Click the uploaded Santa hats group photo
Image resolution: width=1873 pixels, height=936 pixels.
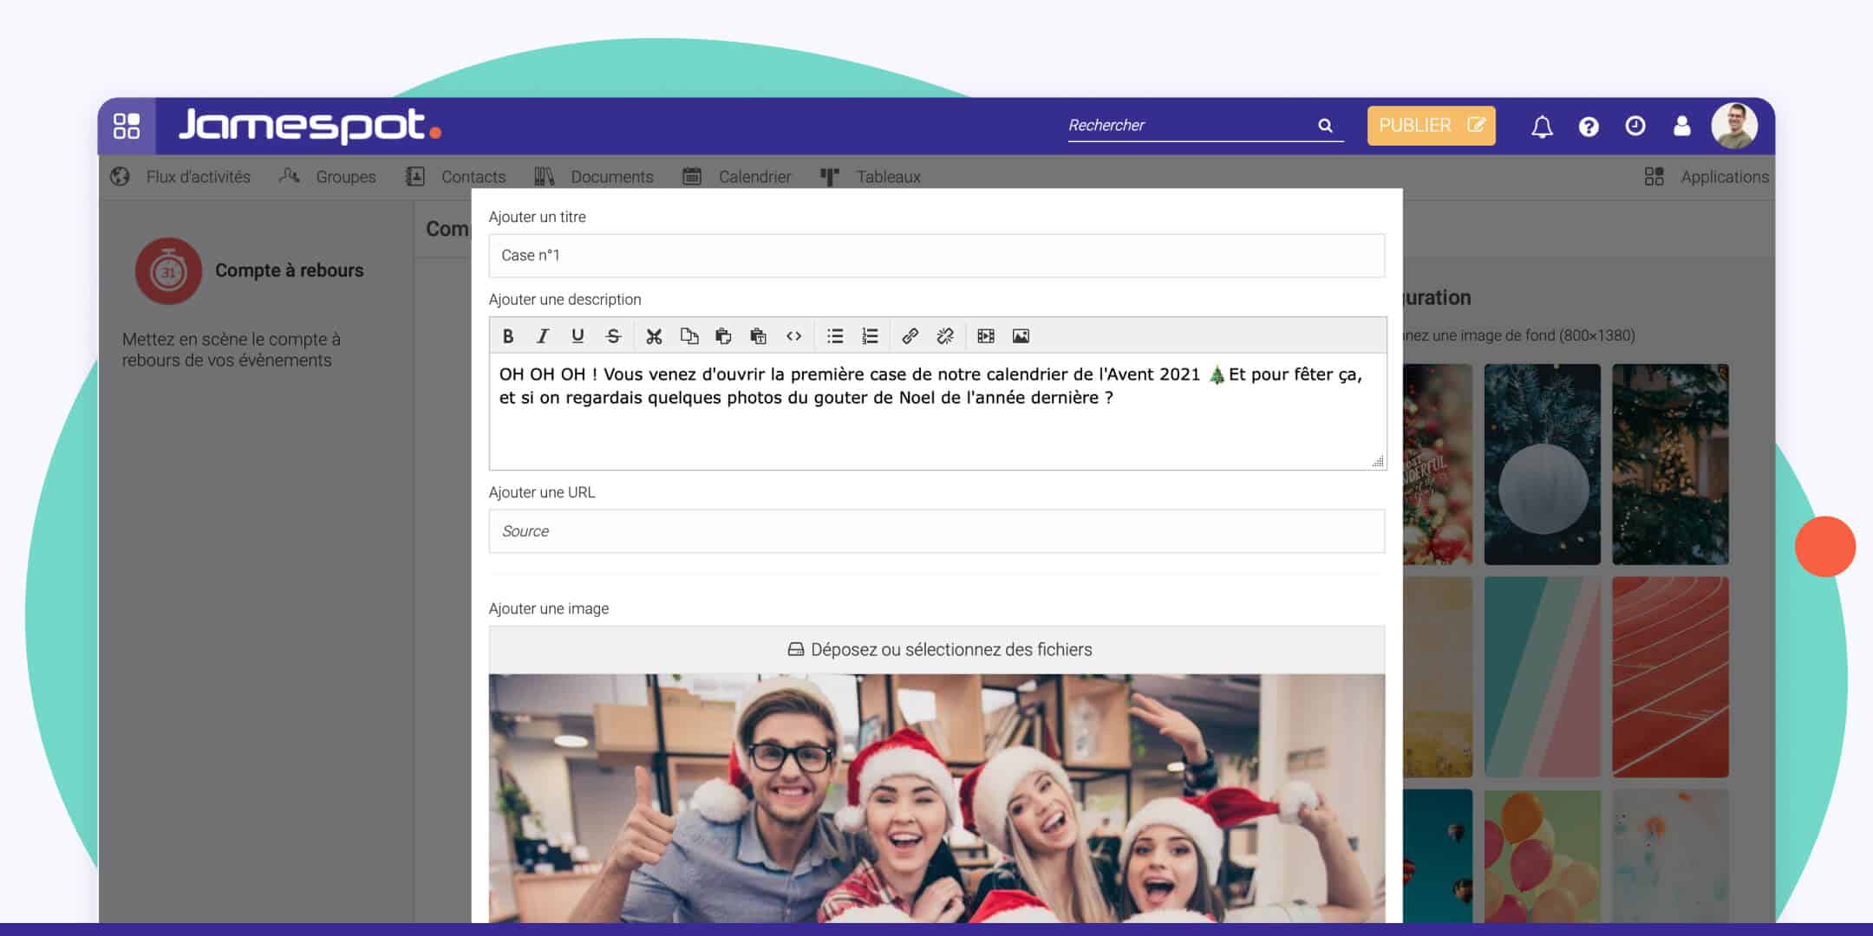[x=936, y=798]
